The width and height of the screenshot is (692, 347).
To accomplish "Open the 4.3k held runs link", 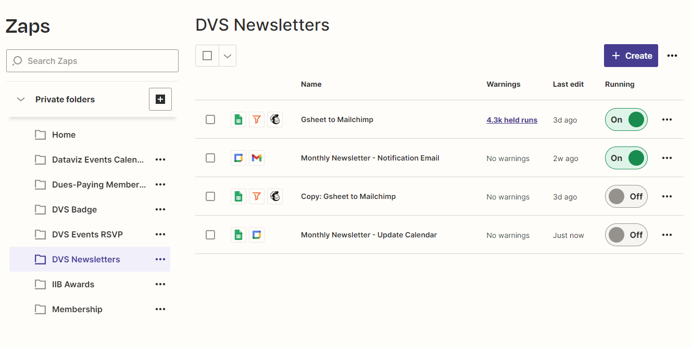I will coord(512,120).
